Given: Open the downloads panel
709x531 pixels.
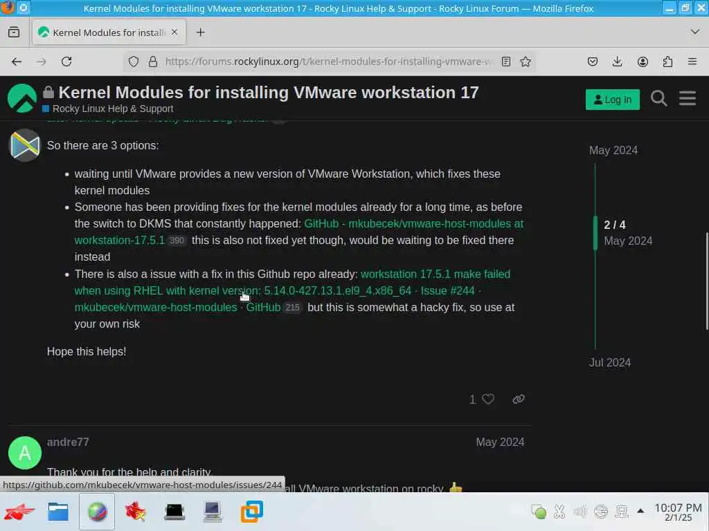Looking at the screenshot, I should pos(617,62).
